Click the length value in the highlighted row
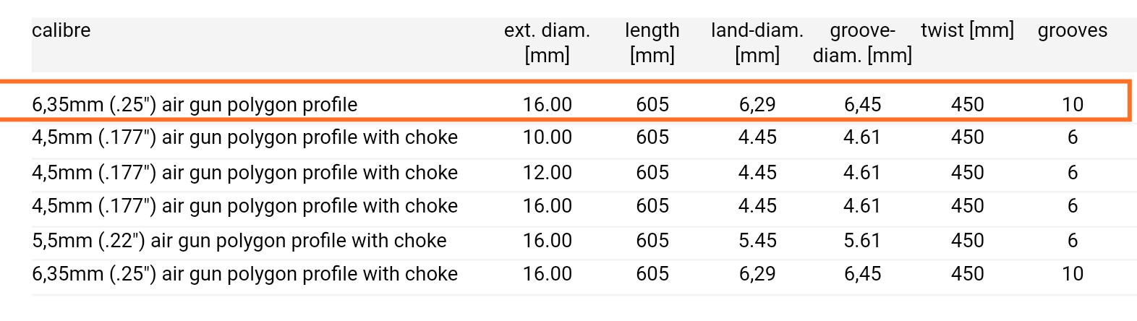Viewport: 1137px width, 321px height. [652, 104]
